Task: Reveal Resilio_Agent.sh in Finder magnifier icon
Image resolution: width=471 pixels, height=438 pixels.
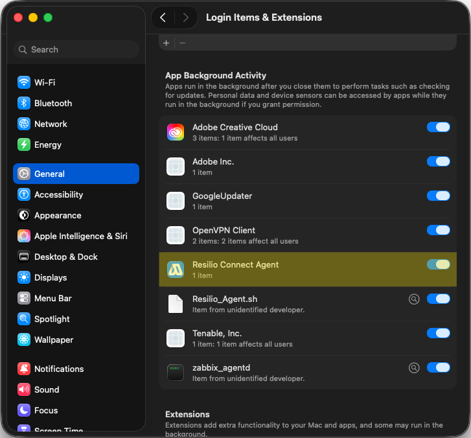Action: (x=414, y=299)
